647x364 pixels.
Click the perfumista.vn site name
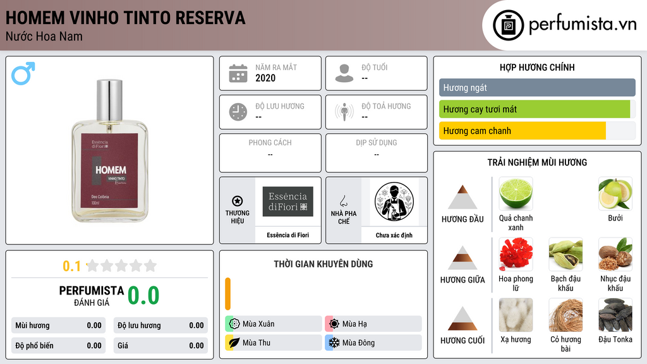583,25
